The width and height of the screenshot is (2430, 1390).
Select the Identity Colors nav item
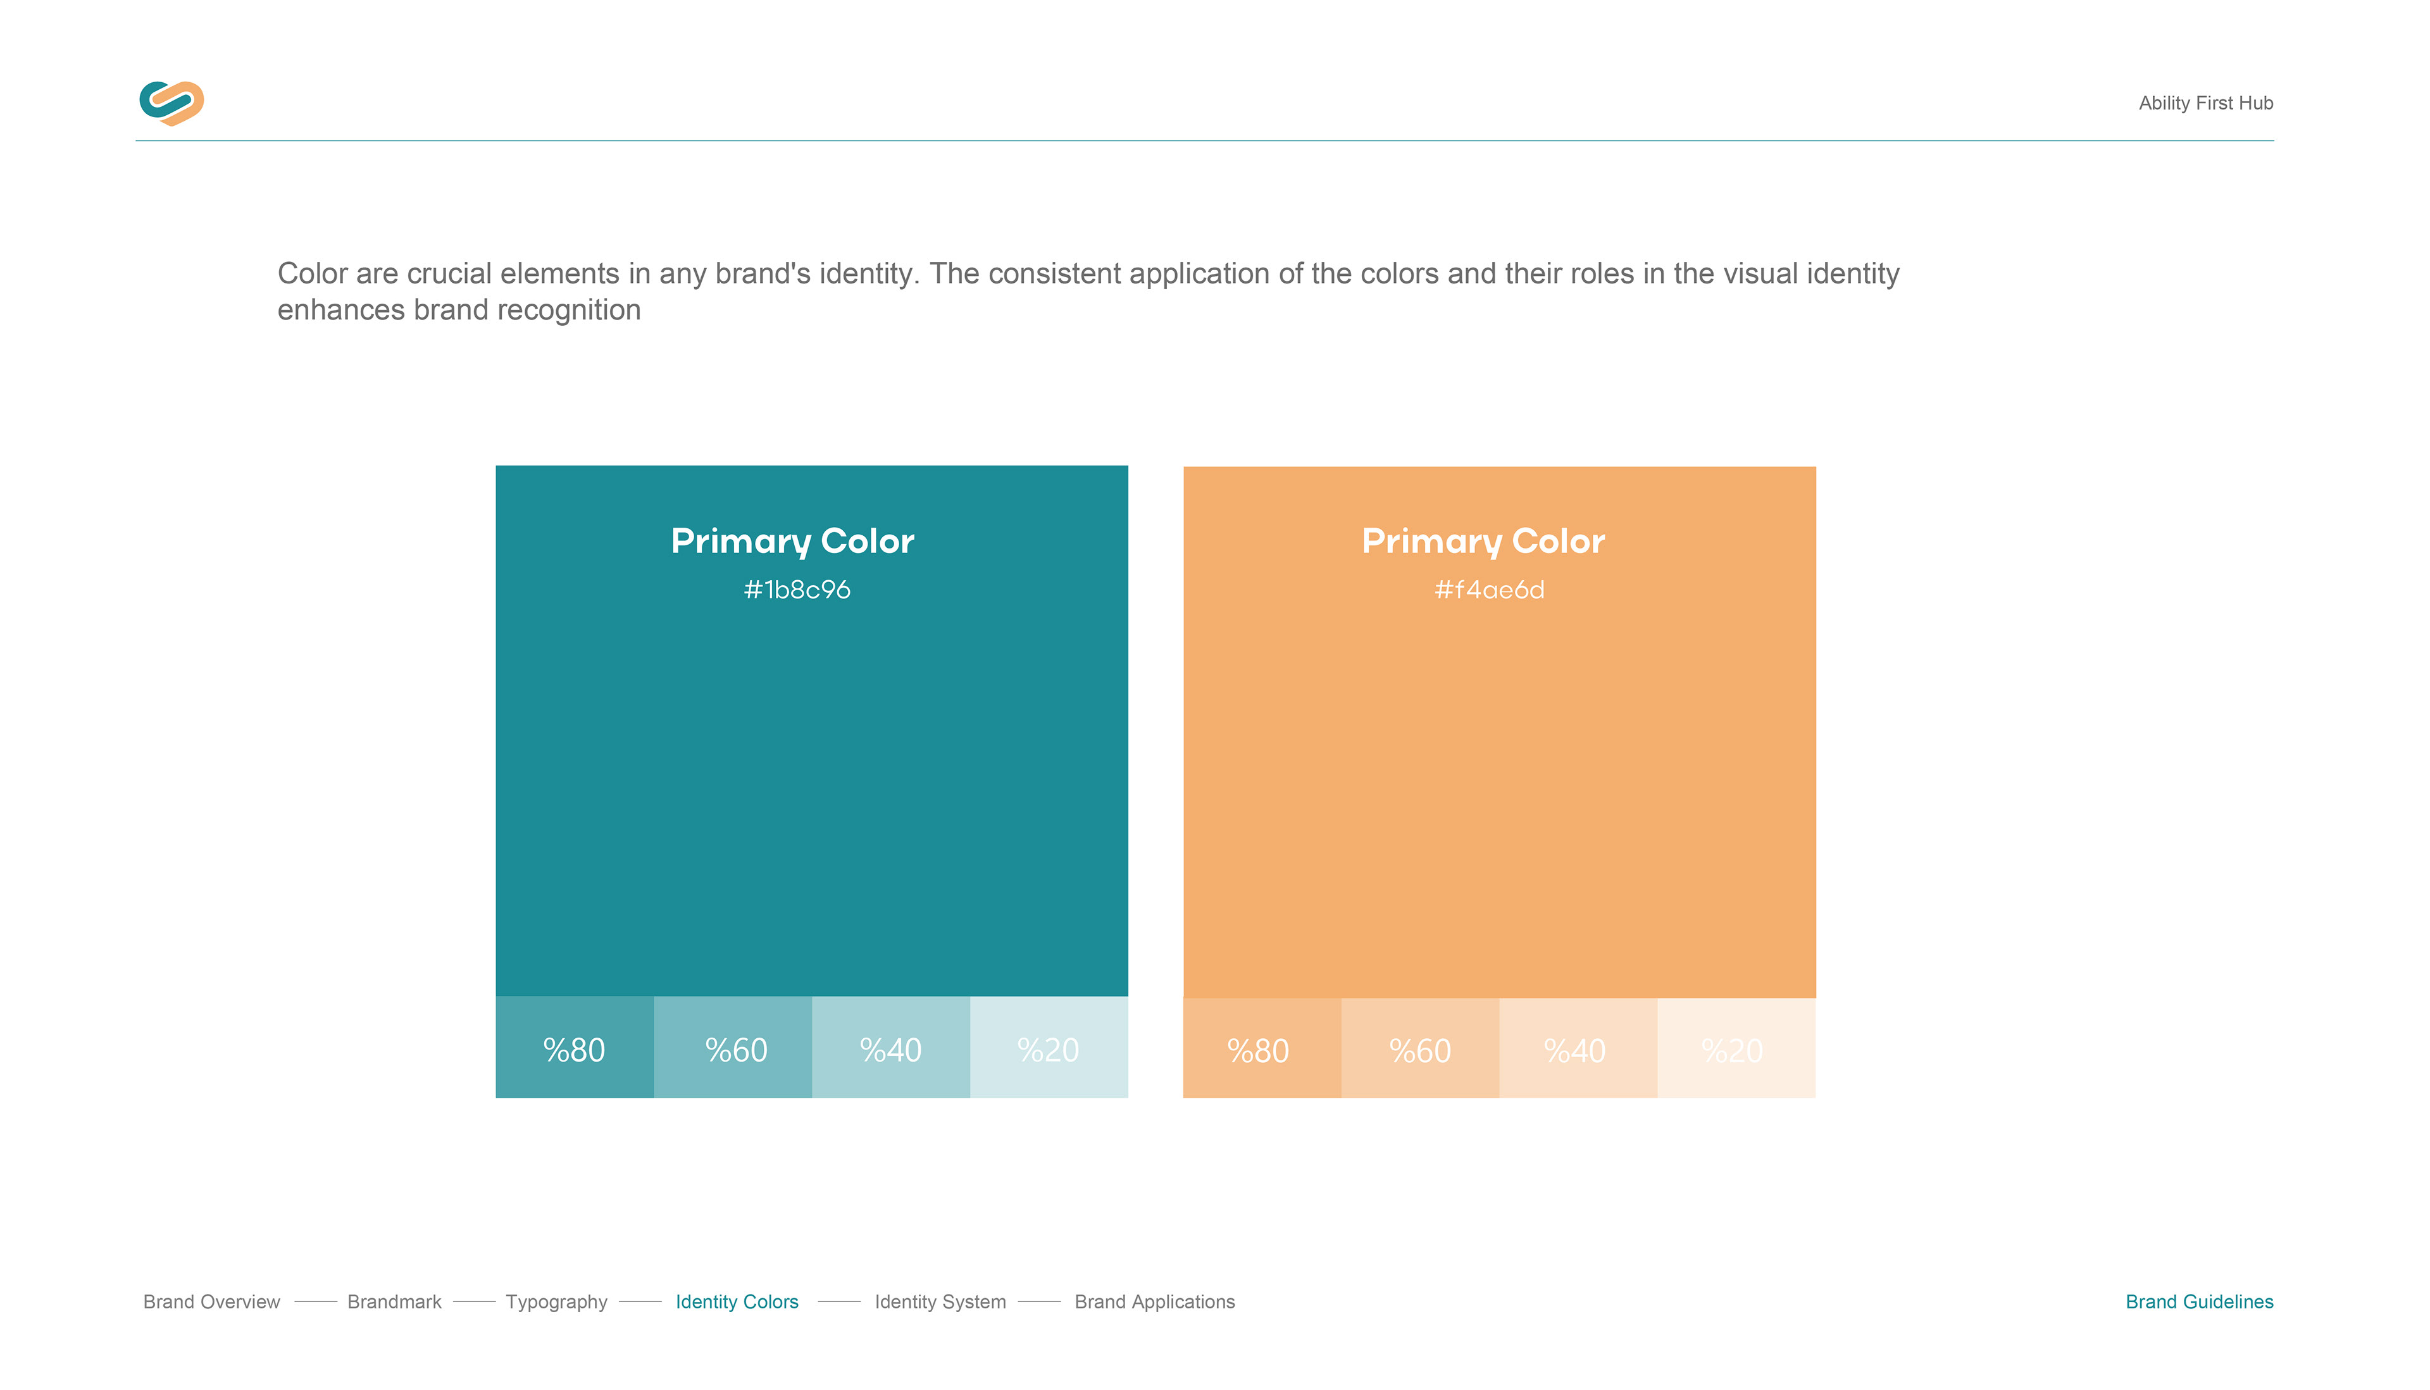(x=737, y=1302)
